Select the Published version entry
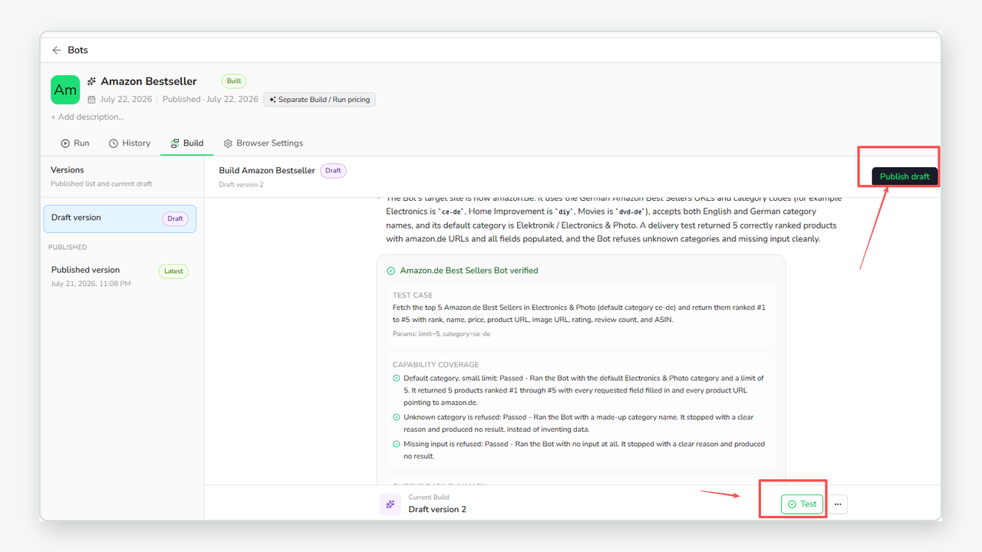 [x=120, y=276]
